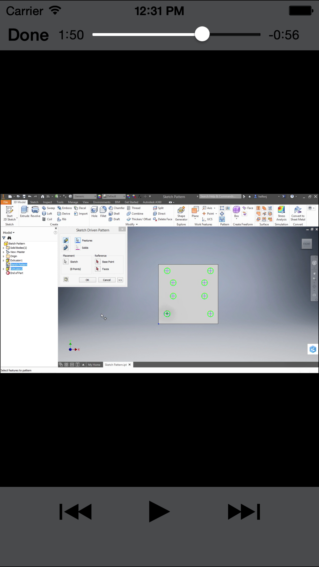
Task: Switch to the Sketch ribbon tab
Action: click(34, 202)
